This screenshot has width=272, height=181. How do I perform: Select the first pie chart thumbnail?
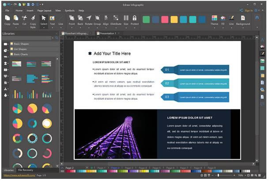click(x=17, y=109)
